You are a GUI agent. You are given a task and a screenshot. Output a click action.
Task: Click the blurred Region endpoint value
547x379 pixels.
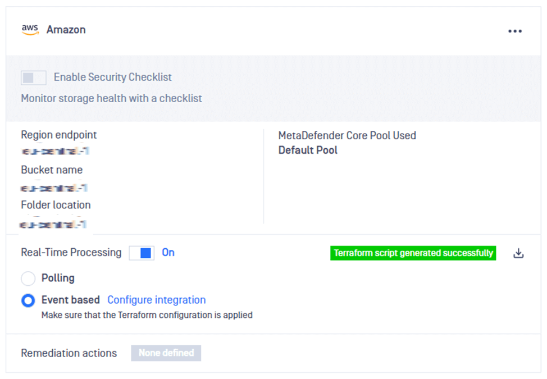click(x=55, y=151)
